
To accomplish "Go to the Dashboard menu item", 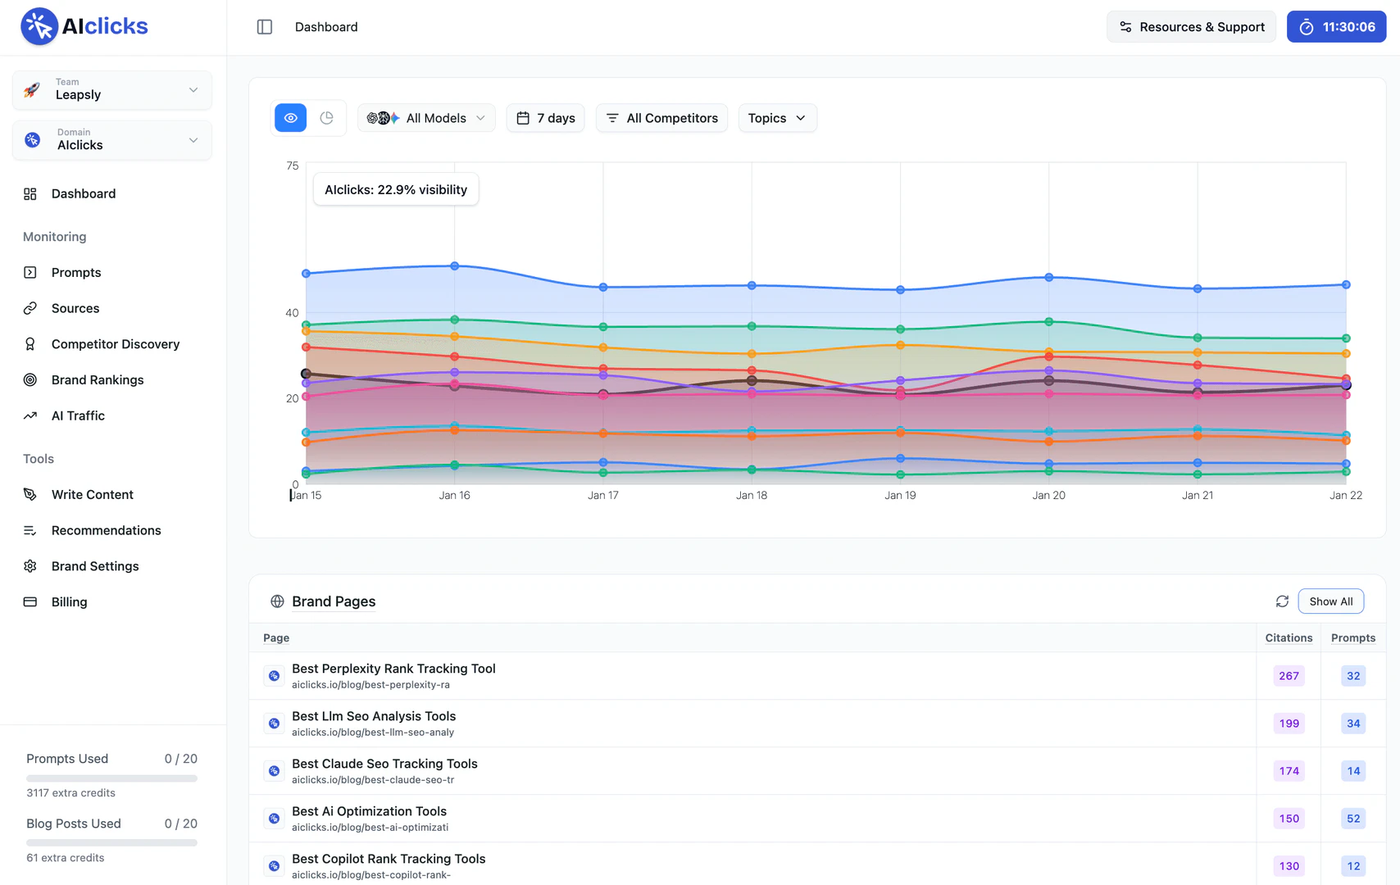I will pos(83,193).
